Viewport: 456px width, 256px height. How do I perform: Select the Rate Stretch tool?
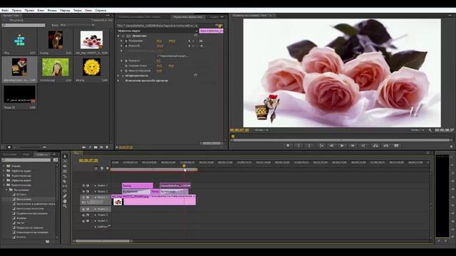click(65, 176)
